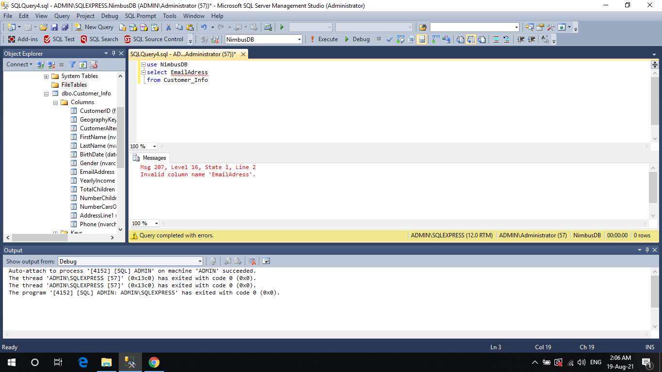Open the Toolbox wrench icon
662x372 pixels.
click(x=551, y=27)
